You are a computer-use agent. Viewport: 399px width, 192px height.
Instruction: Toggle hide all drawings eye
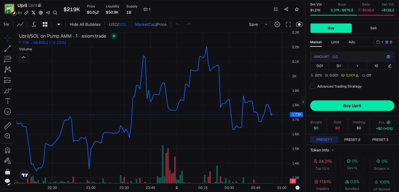click(x=8, y=182)
